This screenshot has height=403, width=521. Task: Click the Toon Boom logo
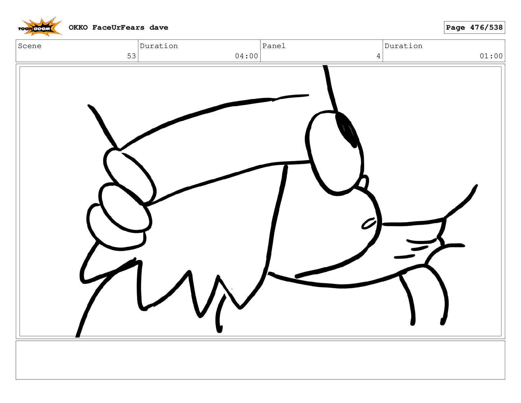(40, 27)
